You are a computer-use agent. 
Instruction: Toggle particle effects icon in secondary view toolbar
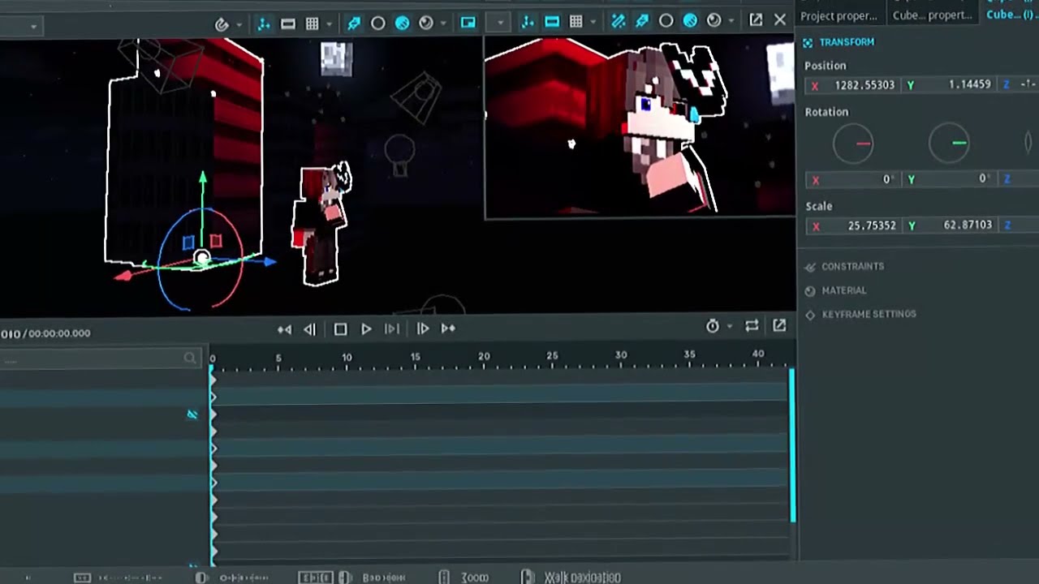pyautogui.click(x=618, y=21)
